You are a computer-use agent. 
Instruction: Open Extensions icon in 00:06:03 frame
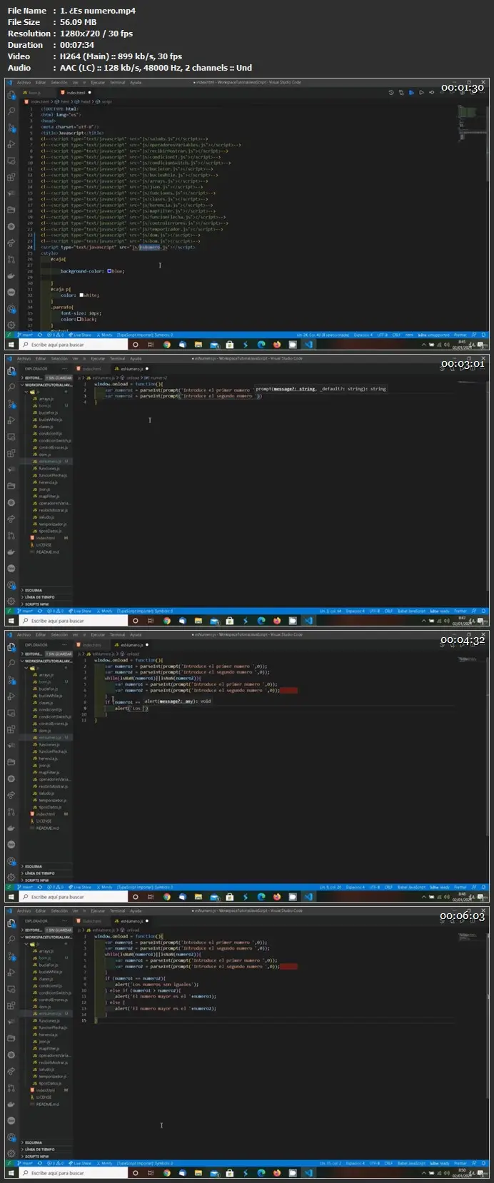11,1005
